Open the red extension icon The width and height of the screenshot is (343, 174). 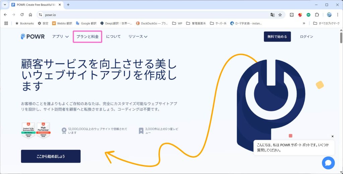(300, 15)
